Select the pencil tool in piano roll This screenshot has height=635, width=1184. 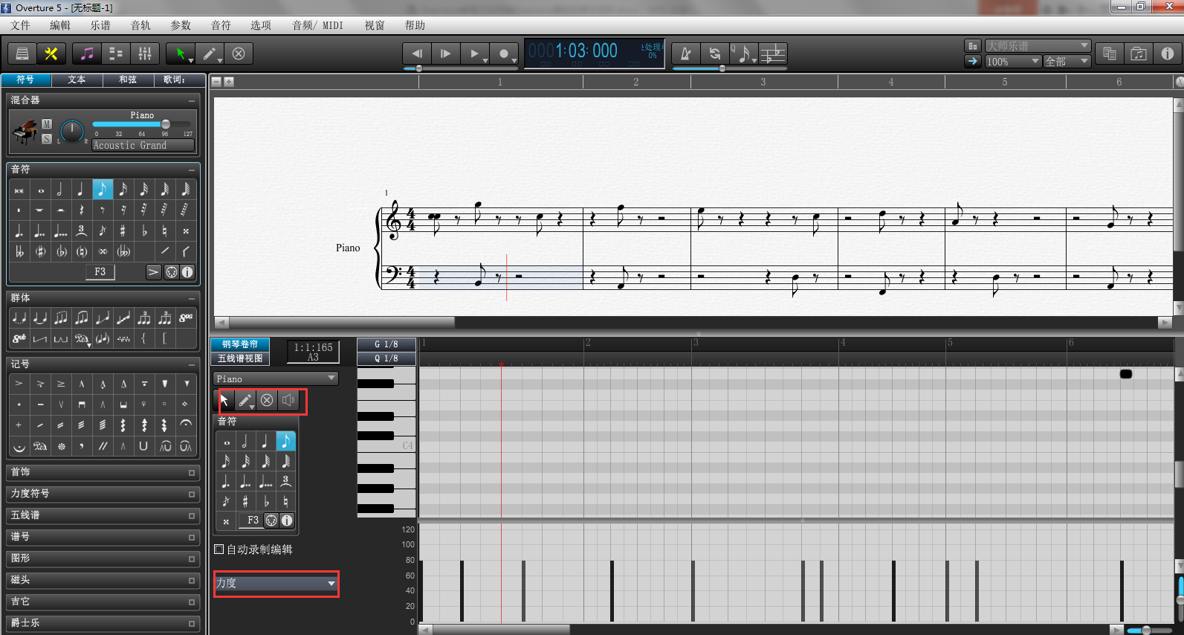pos(245,401)
